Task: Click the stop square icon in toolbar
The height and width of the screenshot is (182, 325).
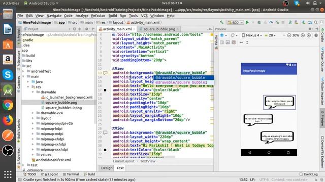Action: click(x=283, y=22)
